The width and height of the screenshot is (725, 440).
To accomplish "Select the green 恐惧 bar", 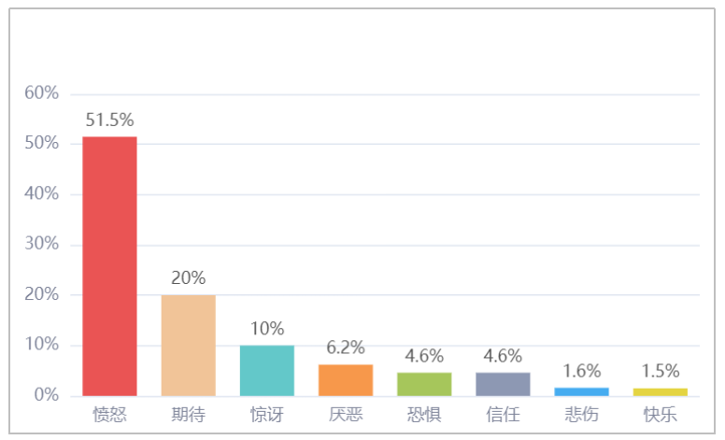I will tap(424, 385).
